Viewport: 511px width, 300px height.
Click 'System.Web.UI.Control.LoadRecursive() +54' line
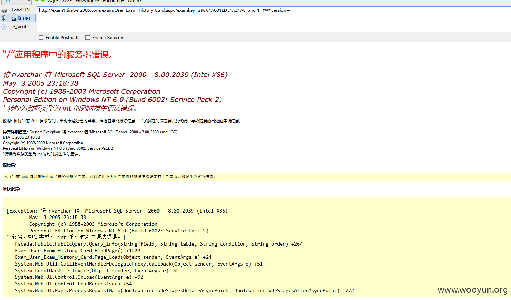(73, 284)
